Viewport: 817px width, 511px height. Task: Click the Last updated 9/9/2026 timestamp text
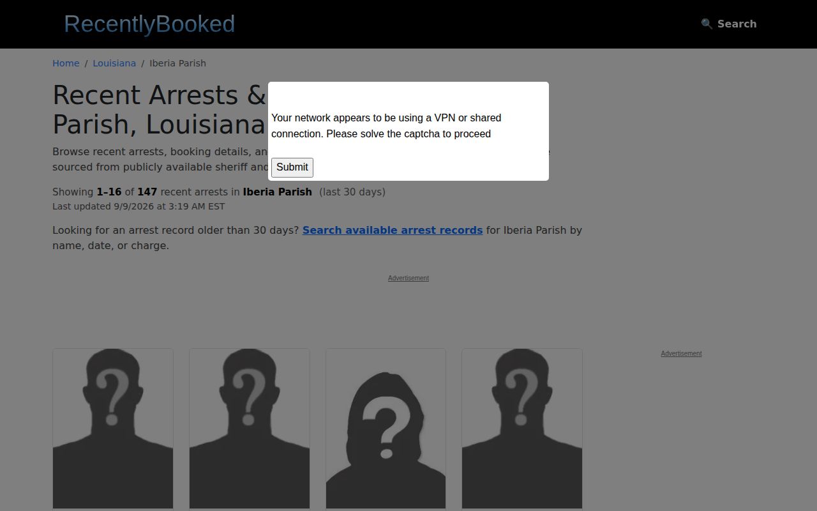pos(139,206)
